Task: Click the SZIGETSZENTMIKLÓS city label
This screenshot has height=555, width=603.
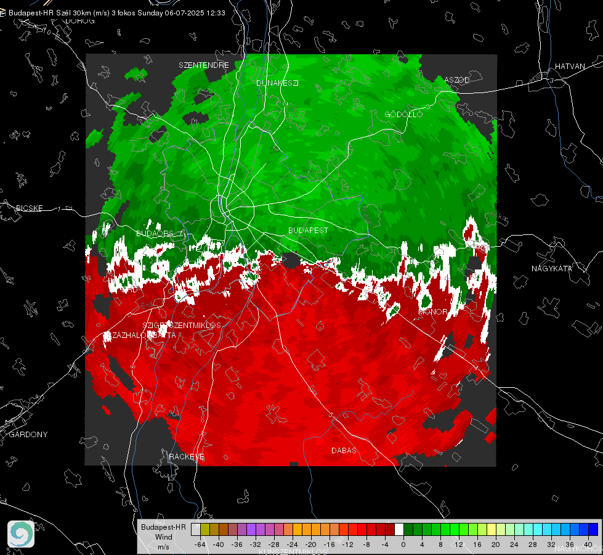Action: click(x=182, y=325)
